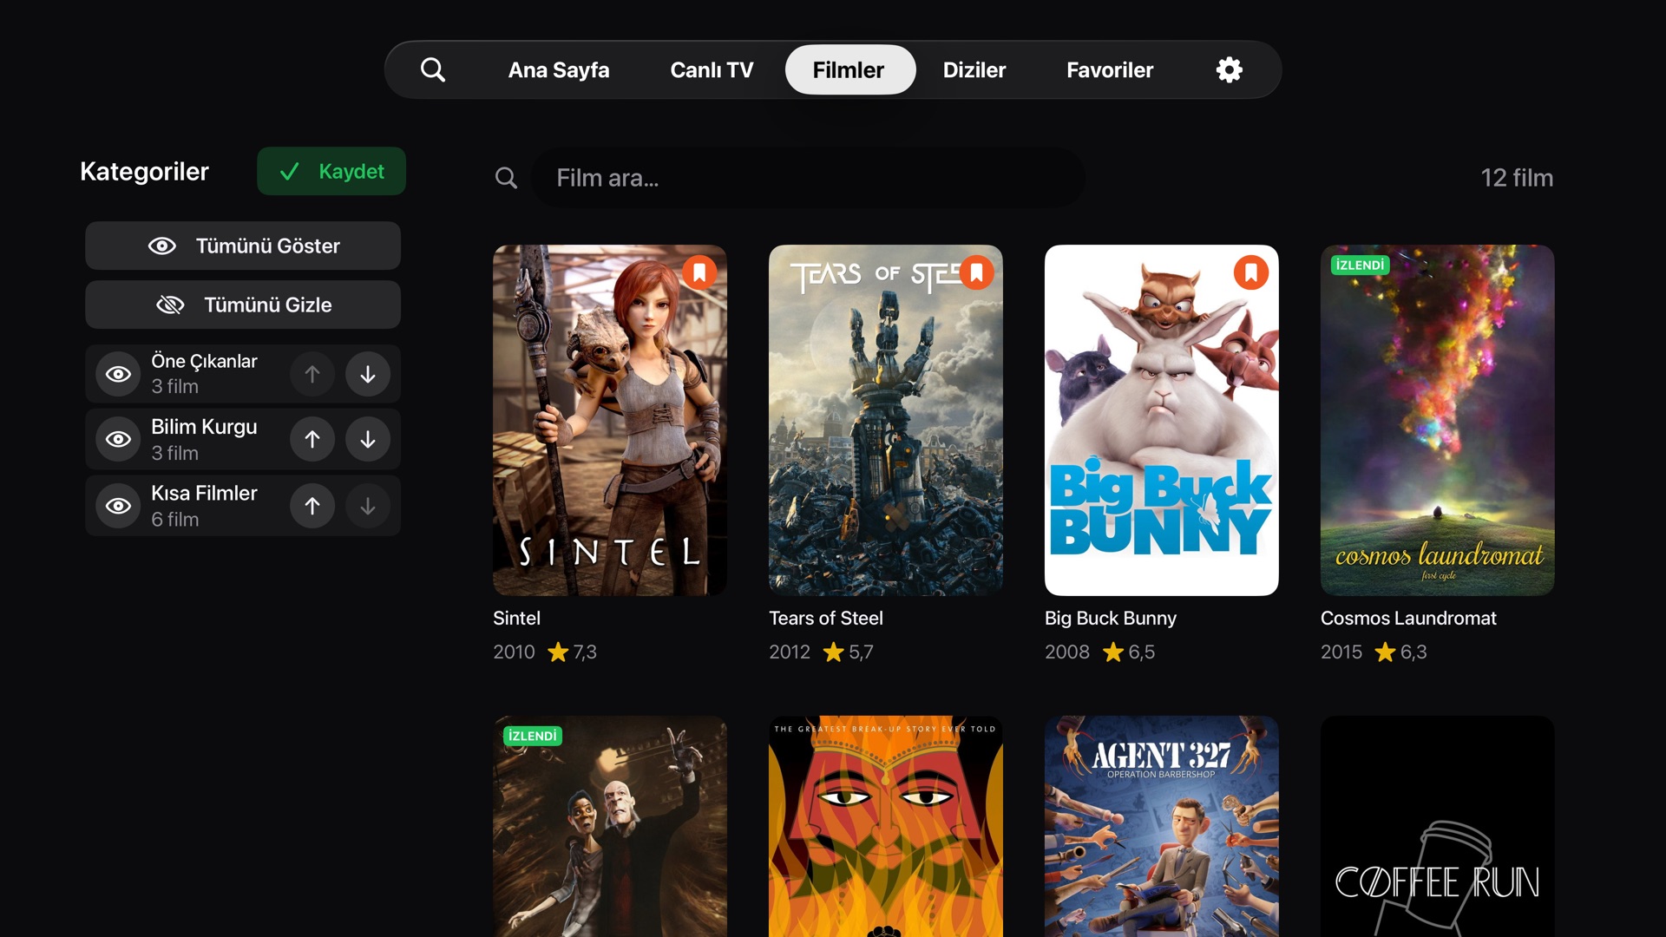Click the Sintel title text
The image size is (1666, 937).
point(516,618)
